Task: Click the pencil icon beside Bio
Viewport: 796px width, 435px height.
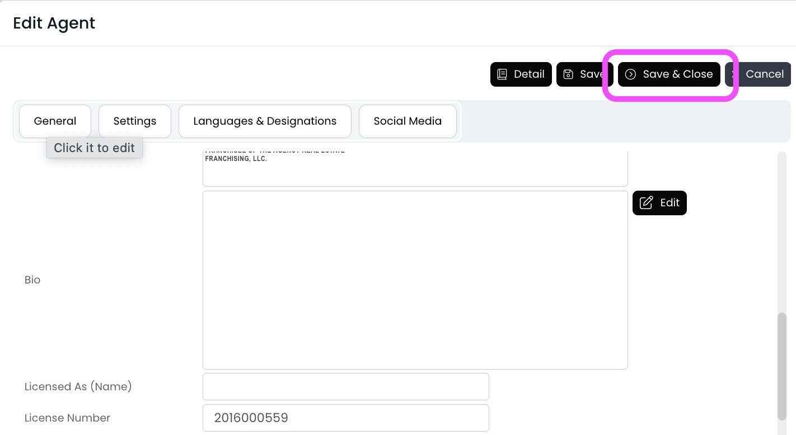Action: [x=646, y=203]
